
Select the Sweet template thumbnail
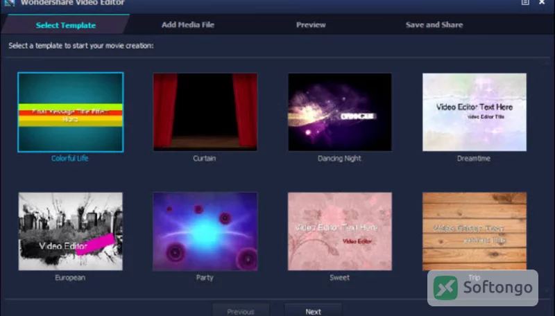(340, 231)
